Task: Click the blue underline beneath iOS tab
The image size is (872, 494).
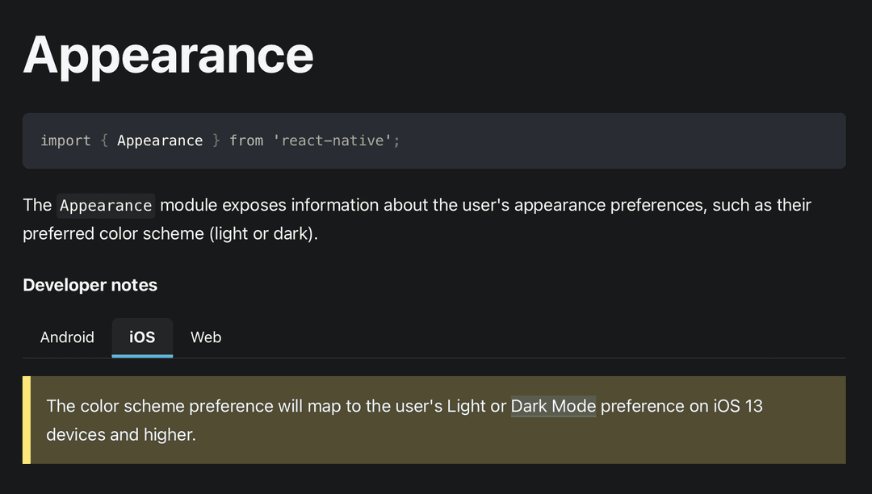Action: 142,355
